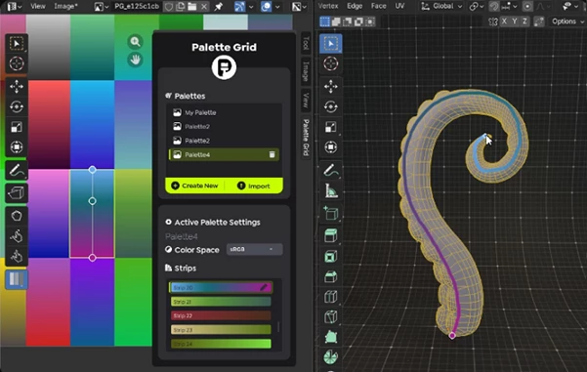Open the Image* menu in UV editor
Screen dimensions: 587x372
pos(65,7)
